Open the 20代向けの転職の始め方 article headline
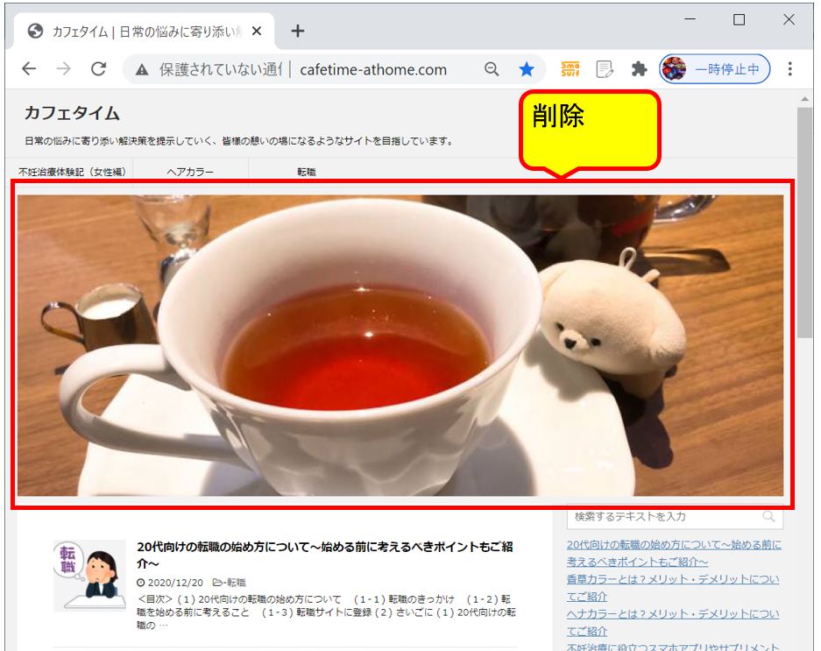The image size is (821, 651). click(324, 555)
